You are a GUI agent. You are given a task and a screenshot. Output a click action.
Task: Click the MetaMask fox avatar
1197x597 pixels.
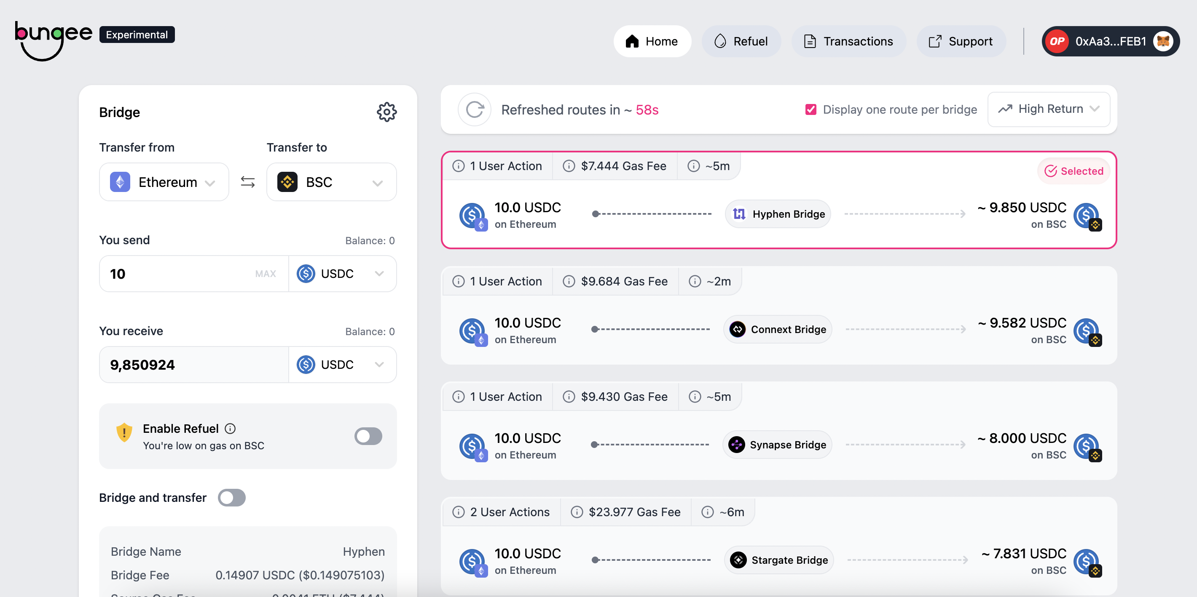point(1162,41)
